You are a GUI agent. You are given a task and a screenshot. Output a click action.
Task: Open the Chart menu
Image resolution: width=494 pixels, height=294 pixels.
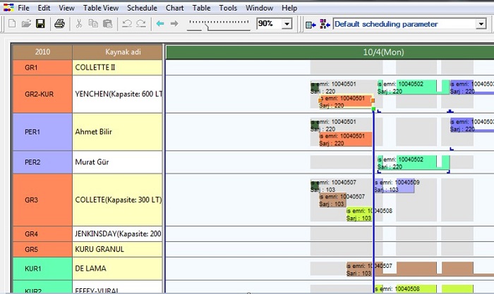174,8
